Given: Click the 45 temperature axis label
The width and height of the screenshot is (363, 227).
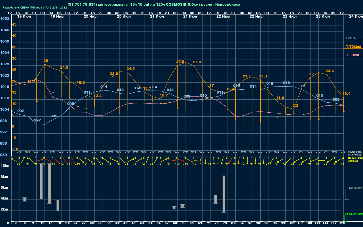Looking at the screenshot, I should point(14,24).
